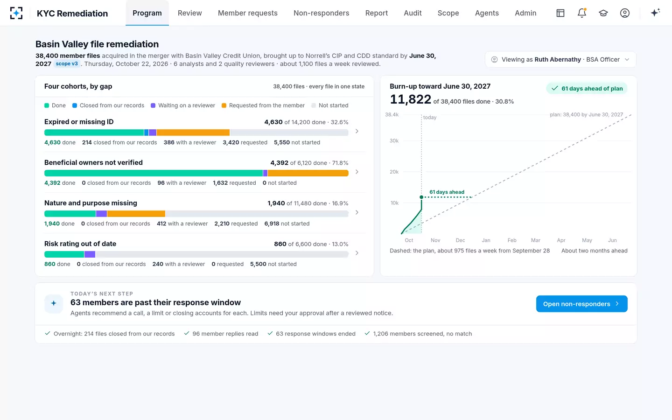This screenshot has height=420, width=672.
Task: Go to the Admin tab
Action: [x=526, y=13]
